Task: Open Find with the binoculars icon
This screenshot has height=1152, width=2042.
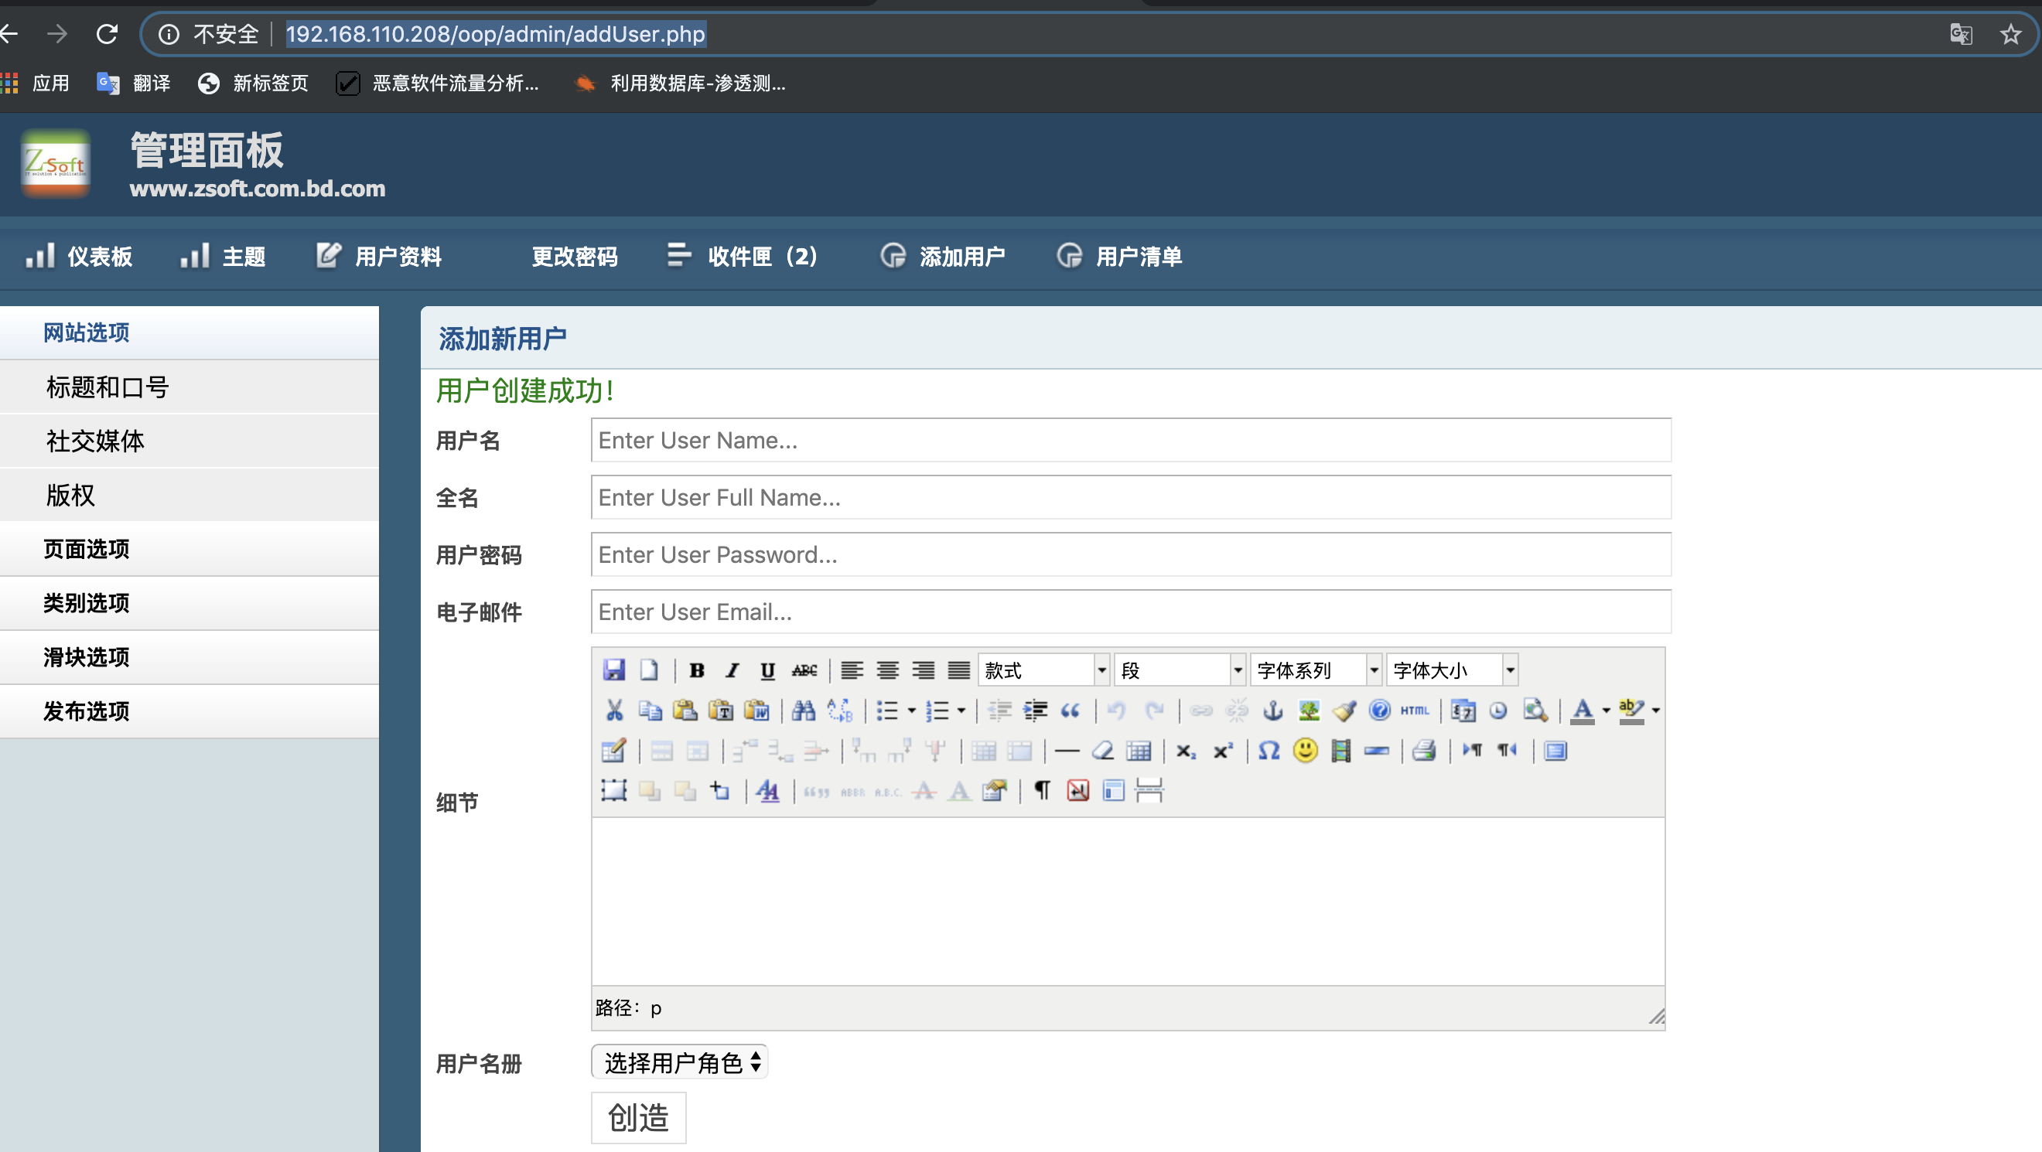Action: (803, 711)
